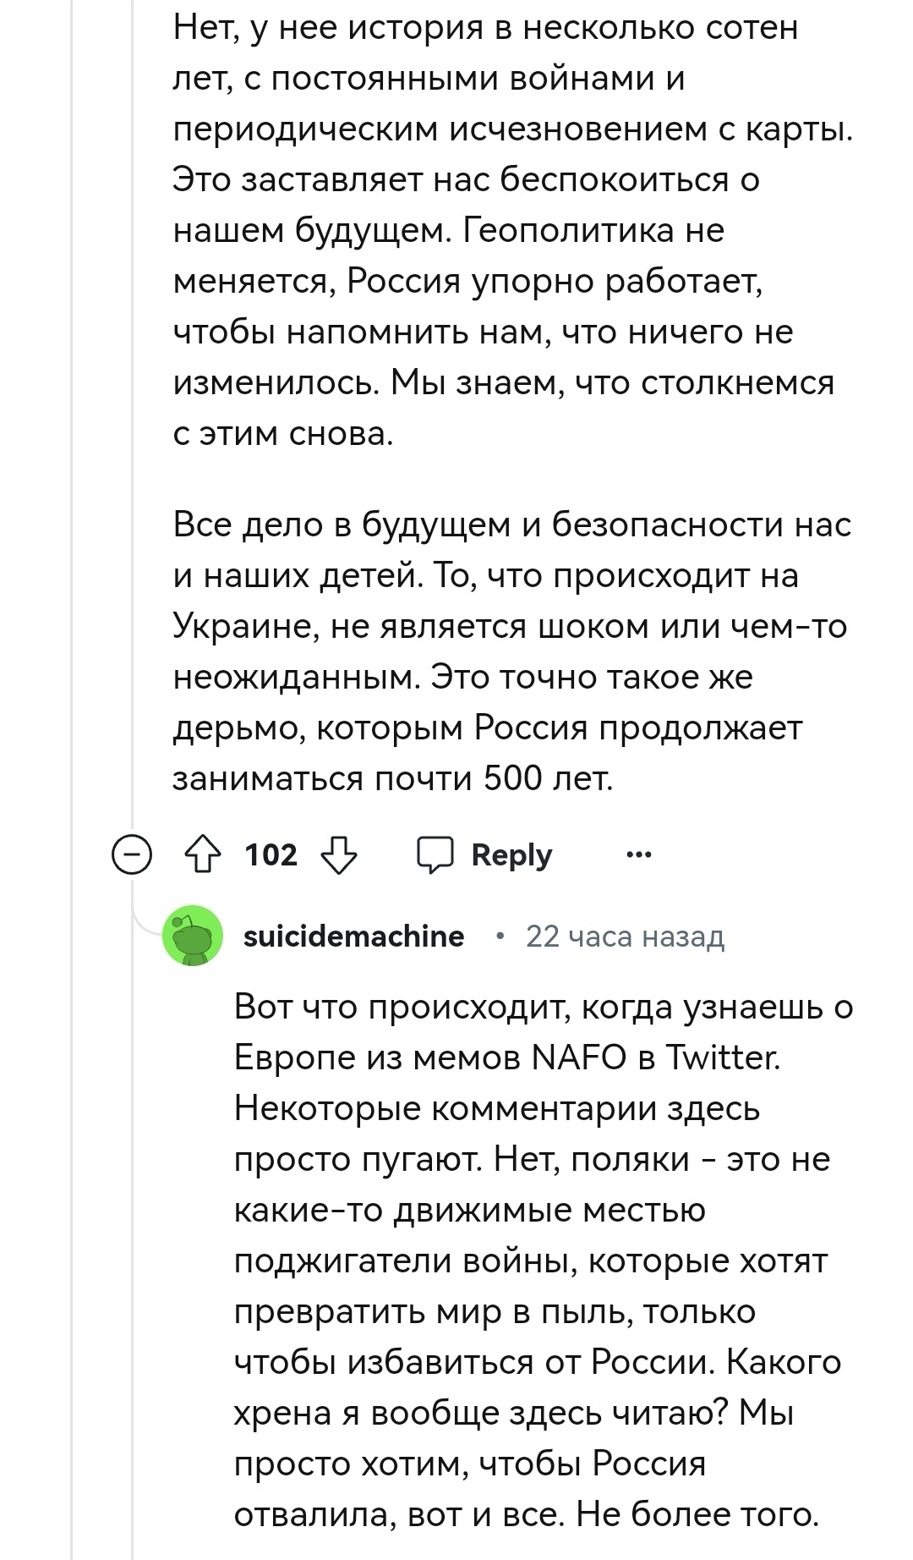Screen dimensions: 913x1560
Task: Collapse the comment with the minus circle
Action: 133,856
